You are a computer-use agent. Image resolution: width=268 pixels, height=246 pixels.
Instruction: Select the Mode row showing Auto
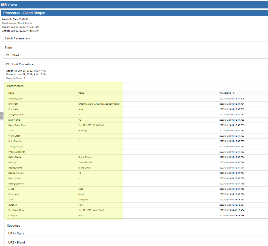click(x=11, y=189)
